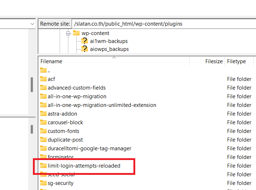Open the local site path dropdown arrow
This screenshot has width=256, height=190.
pyautogui.click(x=32, y=24)
